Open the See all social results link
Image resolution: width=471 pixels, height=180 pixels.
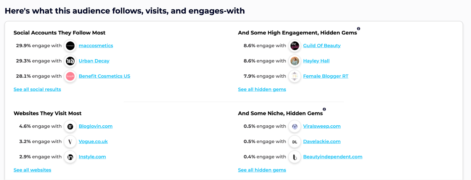coord(37,89)
